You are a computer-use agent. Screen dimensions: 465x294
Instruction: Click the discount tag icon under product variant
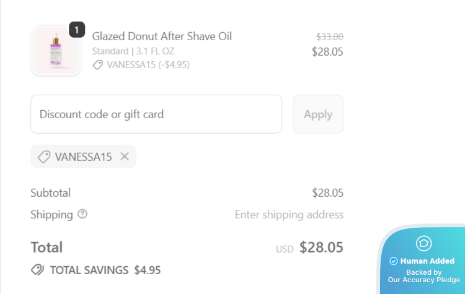98,64
